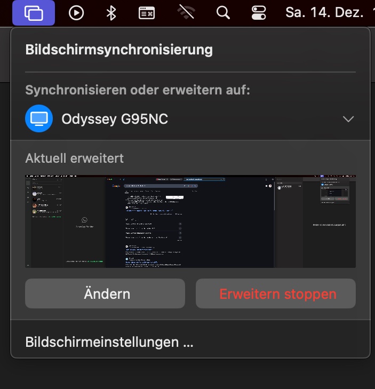Open the Bluetooth menu bar icon
375x389 pixels.
click(111, 13)
